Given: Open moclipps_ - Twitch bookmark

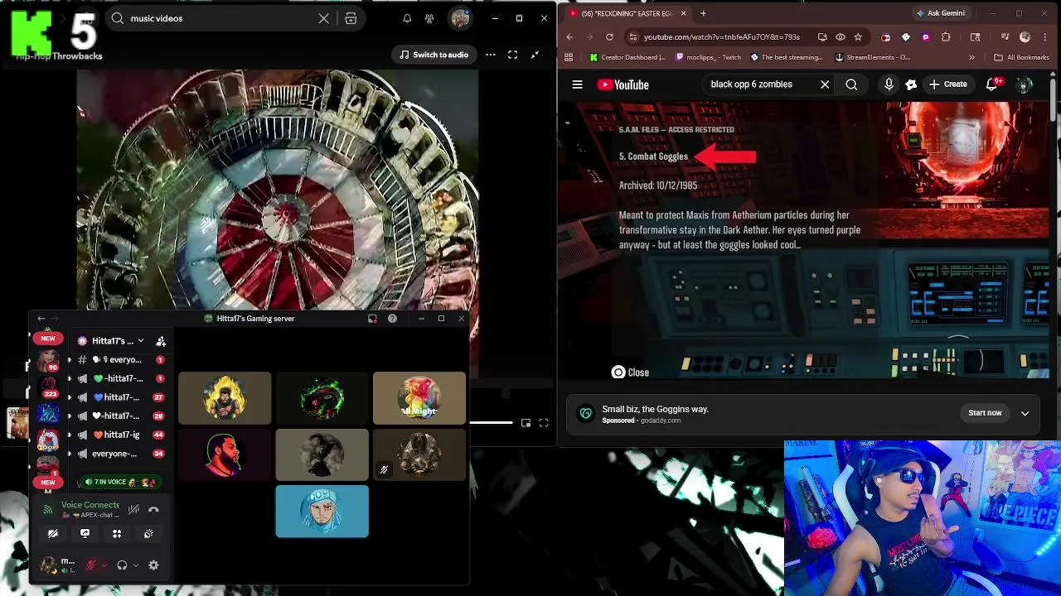Looking at the screenshot, I should click(x=708, y=57).
